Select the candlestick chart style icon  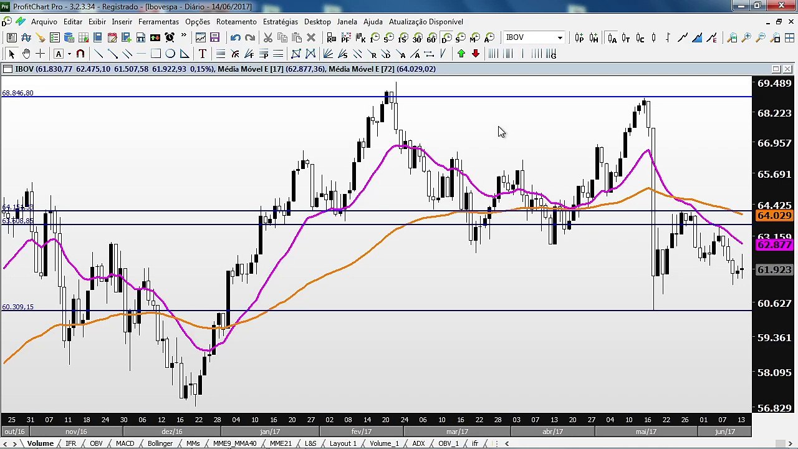[654, 37]
